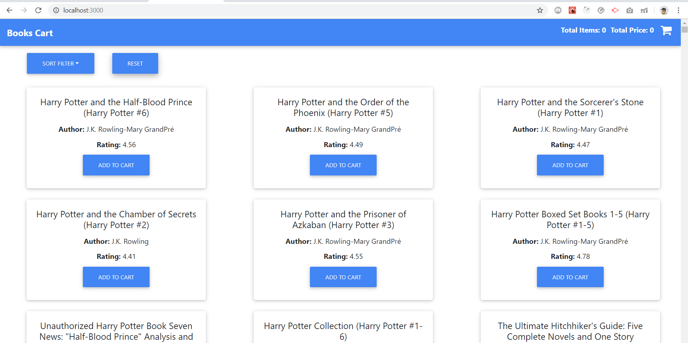The width and height of the screenshot is (688, 343).
Task: Click the author line under Prisoner of Azkaban
Action: coord(343,241)
